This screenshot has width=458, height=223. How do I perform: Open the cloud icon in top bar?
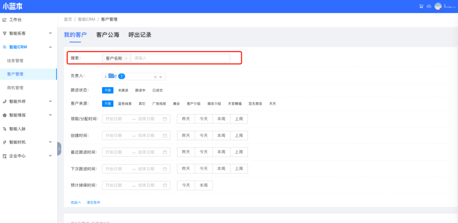(428, 6)
